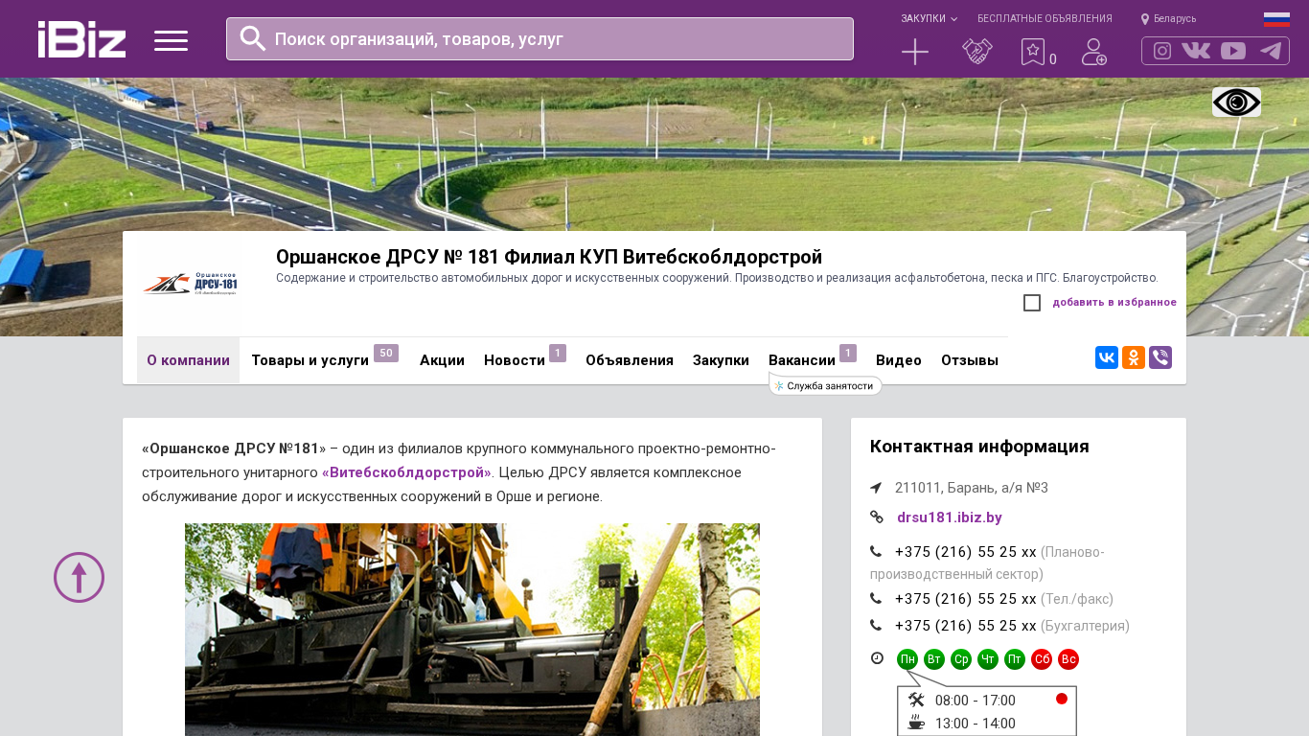Screen dimensions: 1309x736
Task: Select Friday (Пт) schedule day
Action: coord(1015,659)
